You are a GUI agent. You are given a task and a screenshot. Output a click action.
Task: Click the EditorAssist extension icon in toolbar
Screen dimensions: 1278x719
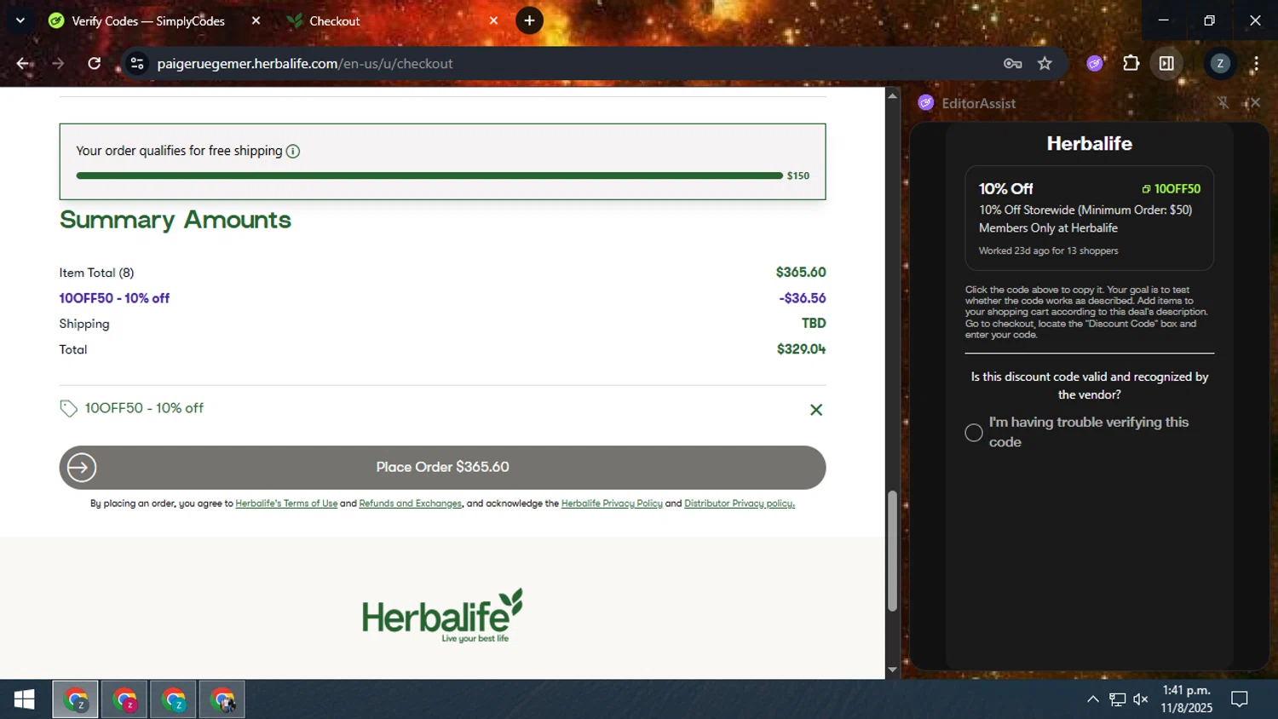(x=1095, y=64)
